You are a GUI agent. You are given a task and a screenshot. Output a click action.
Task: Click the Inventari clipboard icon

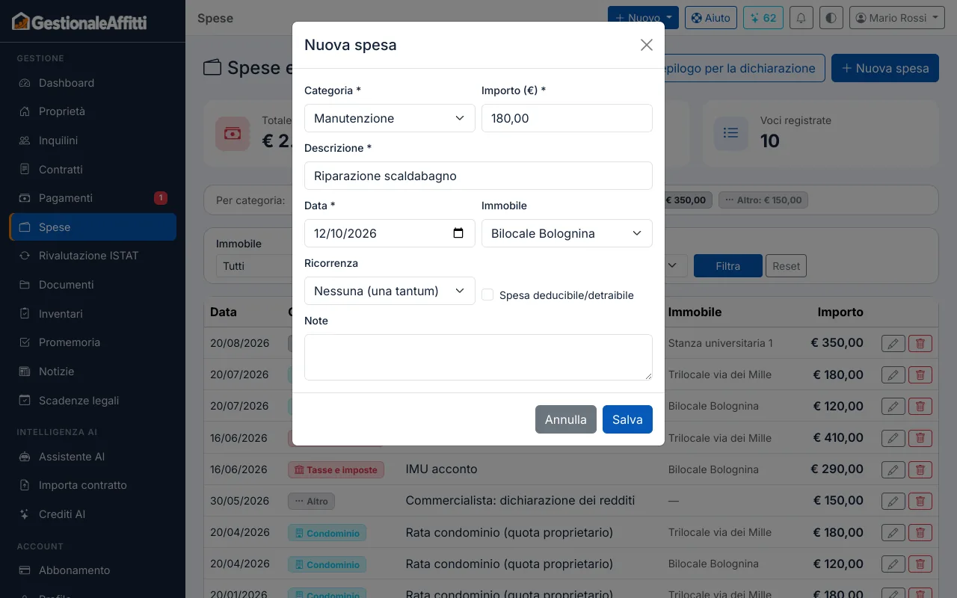tap(25, 314)
